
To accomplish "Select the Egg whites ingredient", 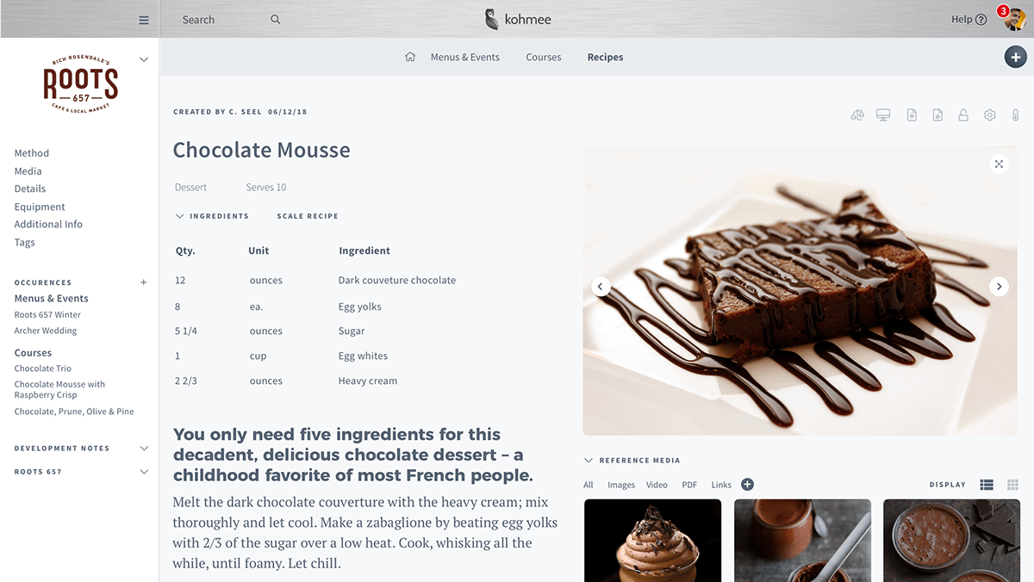I will 363,356.
